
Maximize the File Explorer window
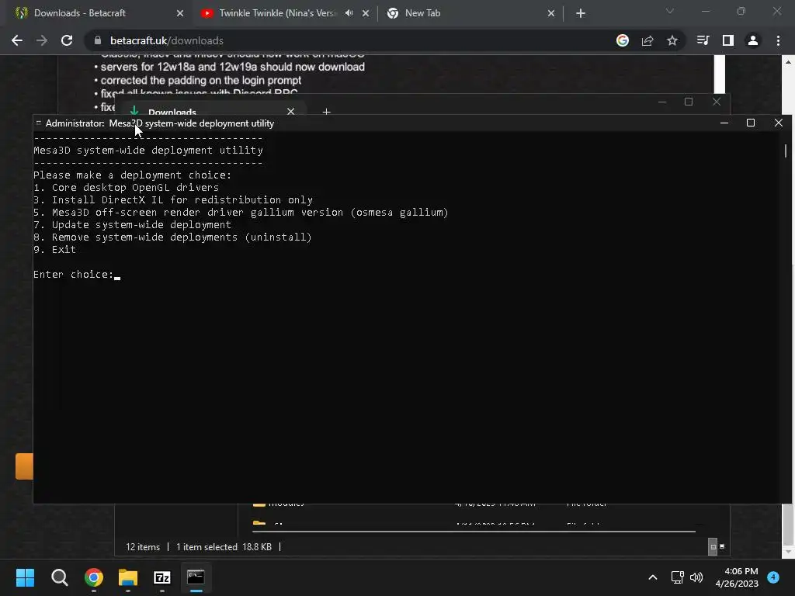point(689,102)
